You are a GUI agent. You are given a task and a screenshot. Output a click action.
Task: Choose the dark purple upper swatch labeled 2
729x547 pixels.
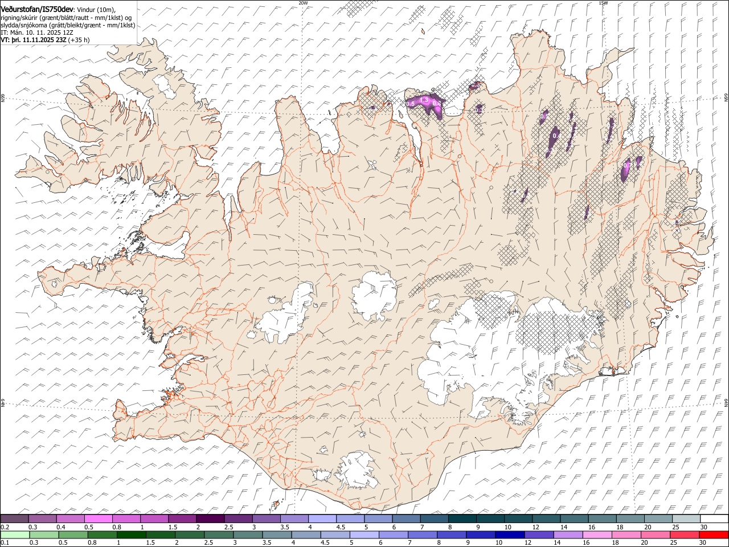click(210, 519)
